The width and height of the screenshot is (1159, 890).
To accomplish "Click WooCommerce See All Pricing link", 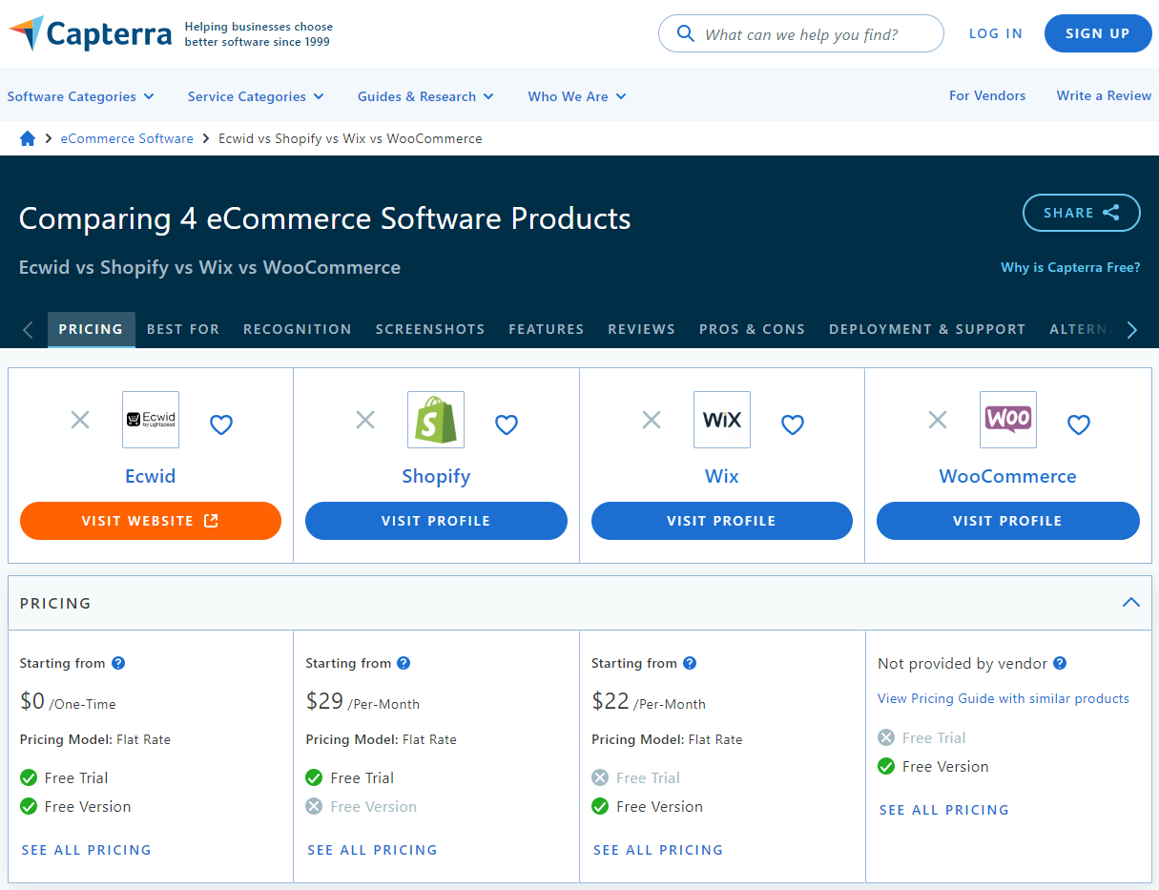I will (944, 810).
